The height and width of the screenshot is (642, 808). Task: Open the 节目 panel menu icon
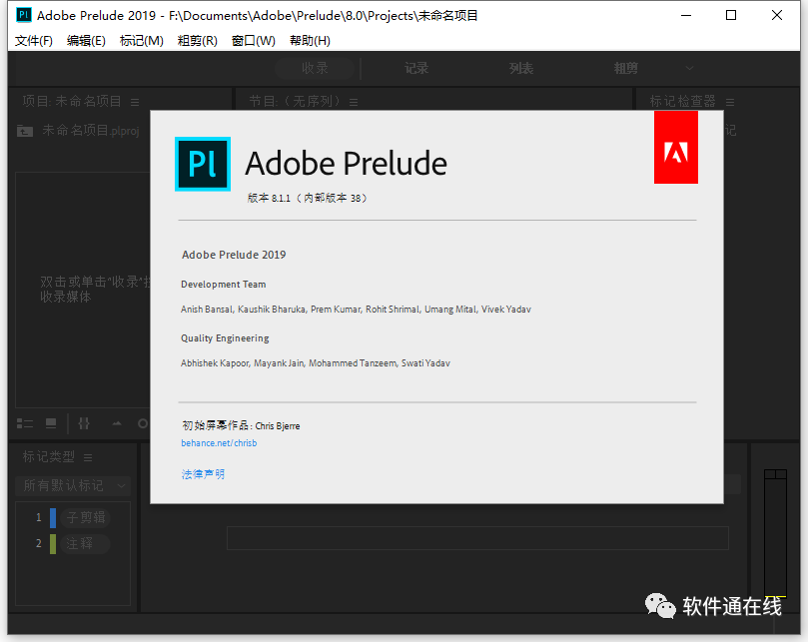click(x=354, y=102)
